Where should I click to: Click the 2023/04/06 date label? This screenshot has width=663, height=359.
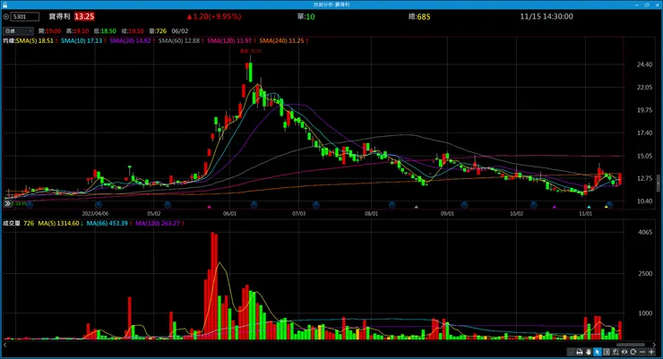[x=95, y=214]
